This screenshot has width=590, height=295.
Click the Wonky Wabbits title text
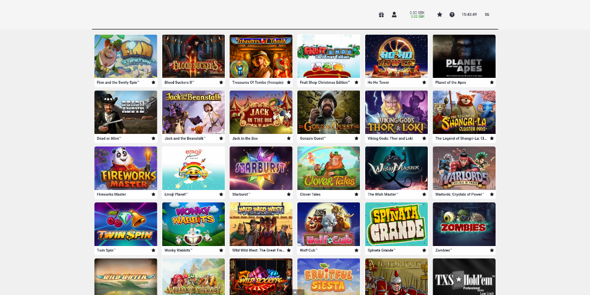point(178,250)
